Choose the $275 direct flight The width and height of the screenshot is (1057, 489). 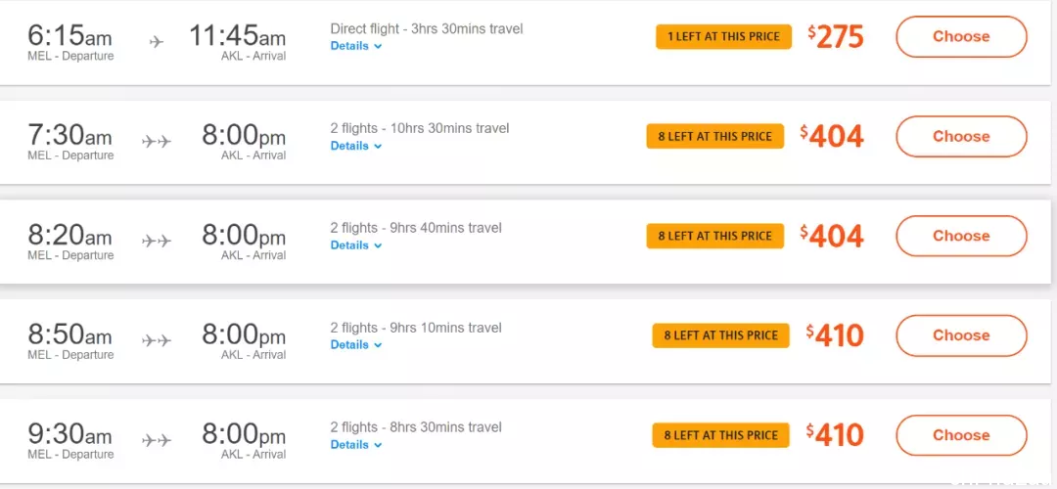pyautogui.click(x=961, y=36)
